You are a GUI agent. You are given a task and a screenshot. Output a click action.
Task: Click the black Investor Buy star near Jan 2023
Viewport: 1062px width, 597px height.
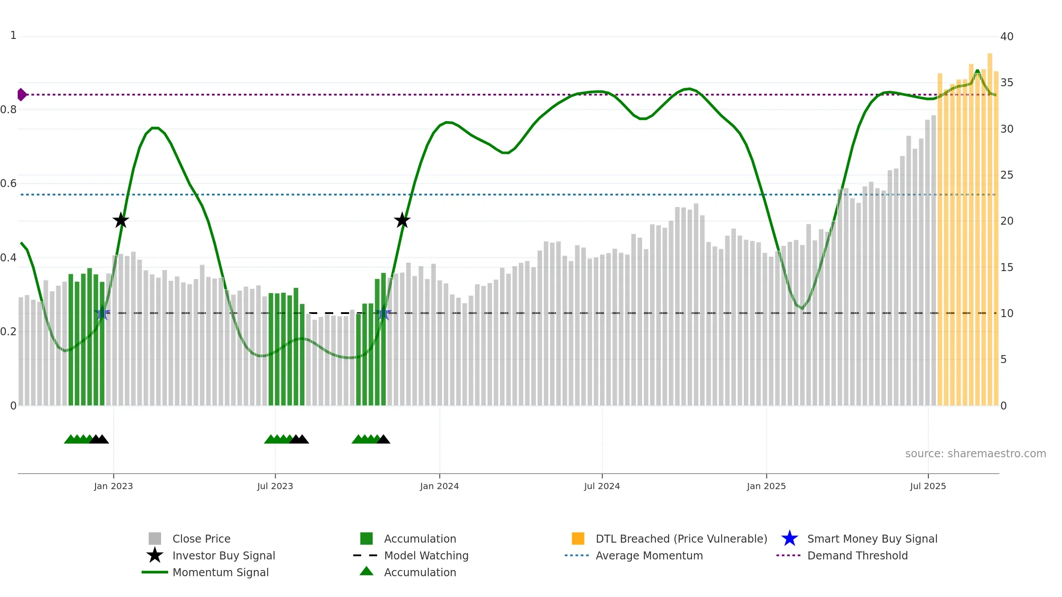coord(121,220)
